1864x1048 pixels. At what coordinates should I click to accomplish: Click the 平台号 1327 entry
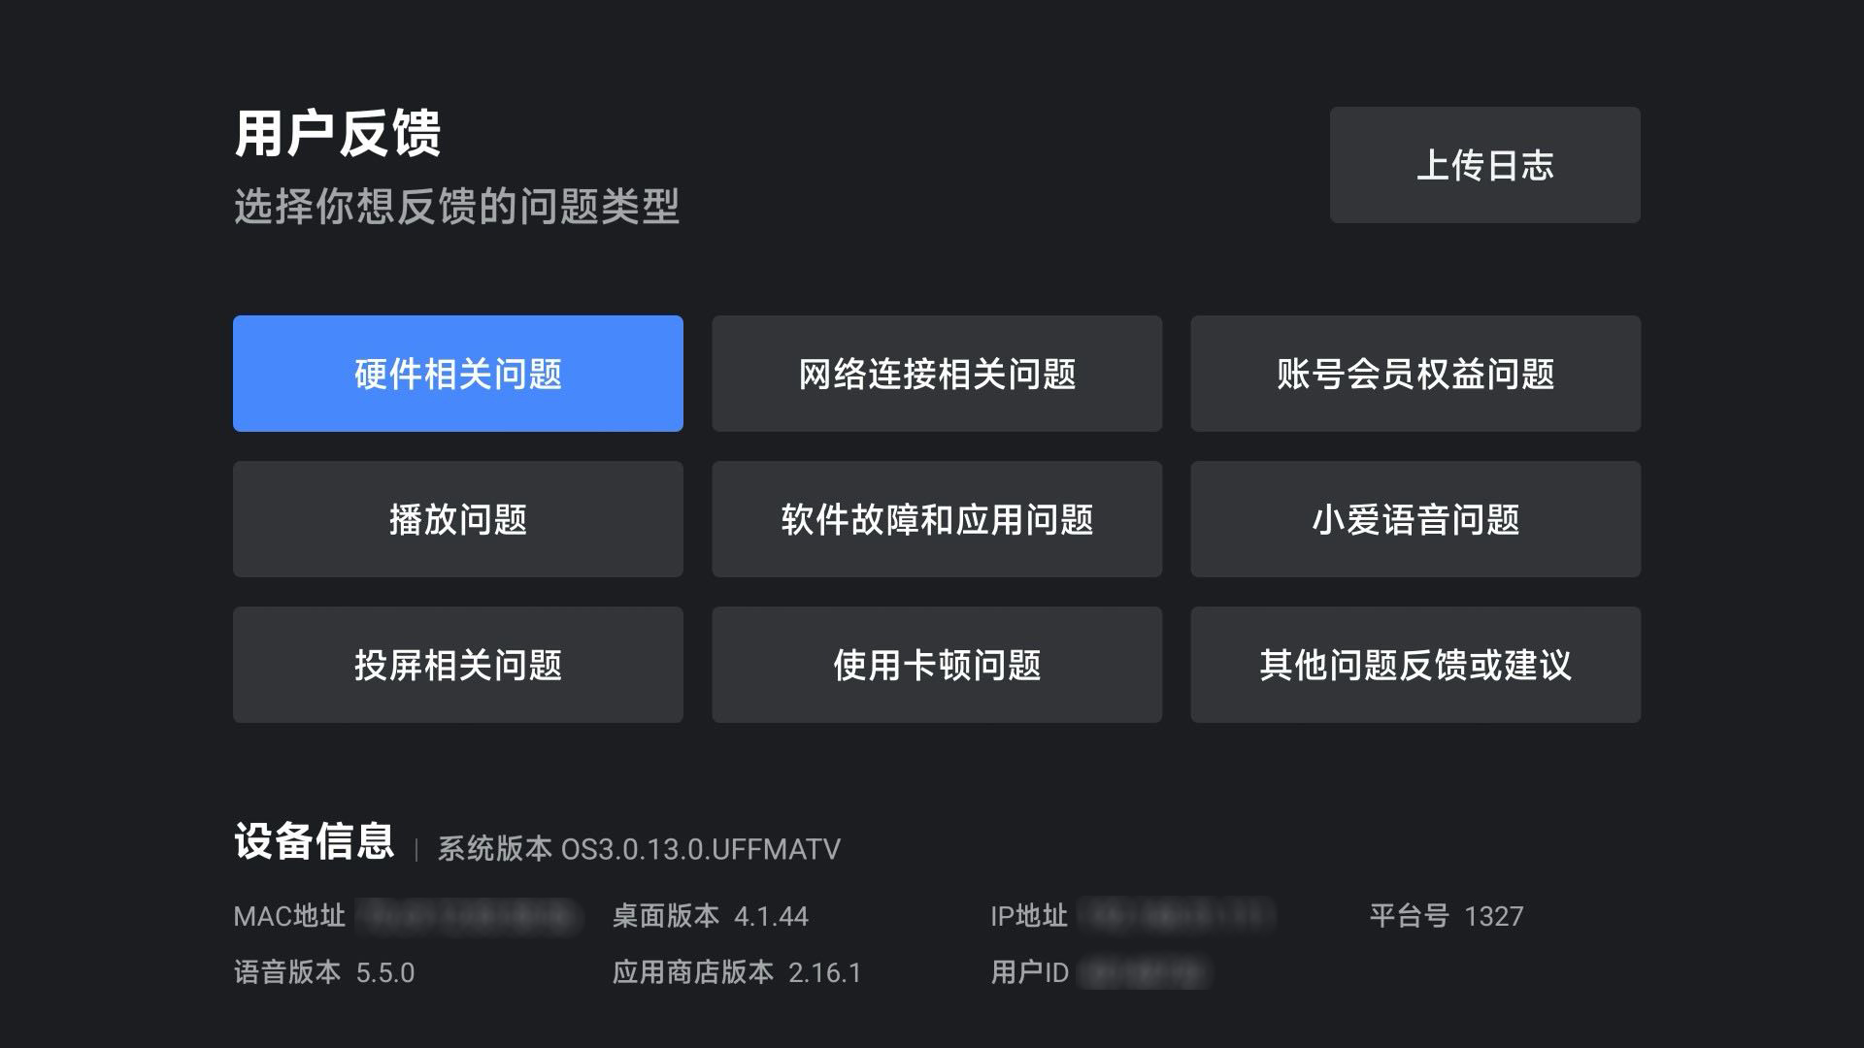[1446, 916]
